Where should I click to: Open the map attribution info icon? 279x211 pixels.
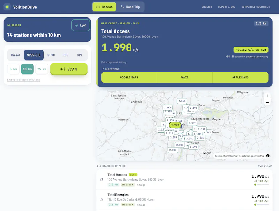[x=268, y=156]
